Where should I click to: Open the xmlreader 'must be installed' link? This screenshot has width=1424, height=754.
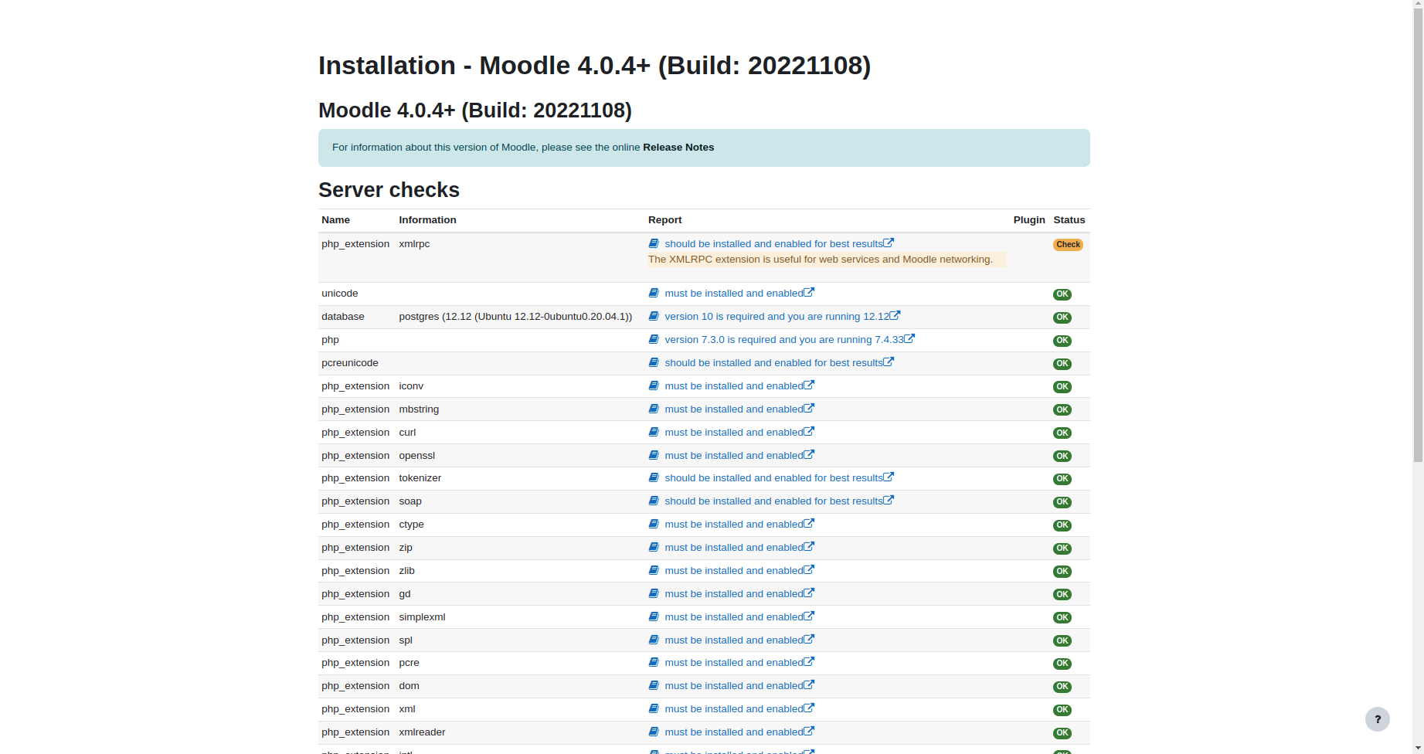(734, 732)
